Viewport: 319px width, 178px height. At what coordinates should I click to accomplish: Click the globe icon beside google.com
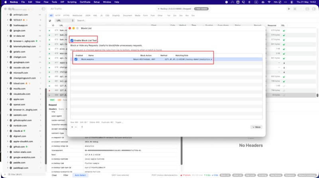tap(11, 31)
